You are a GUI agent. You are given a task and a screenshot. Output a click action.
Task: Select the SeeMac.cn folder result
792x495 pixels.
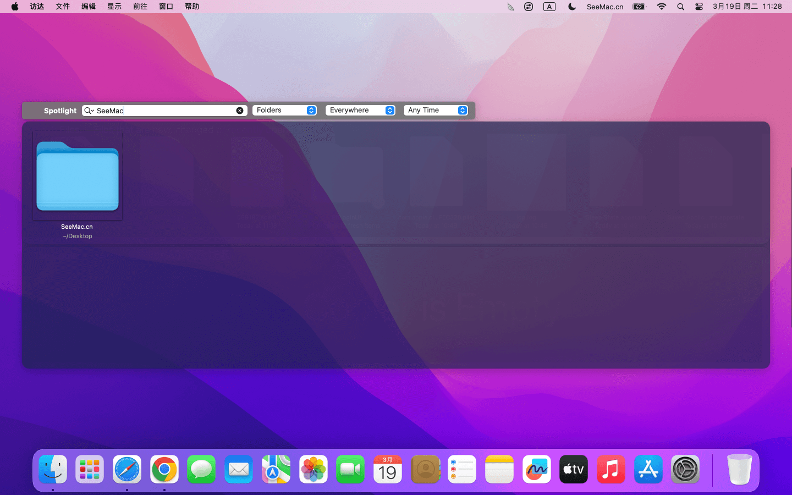78,177
